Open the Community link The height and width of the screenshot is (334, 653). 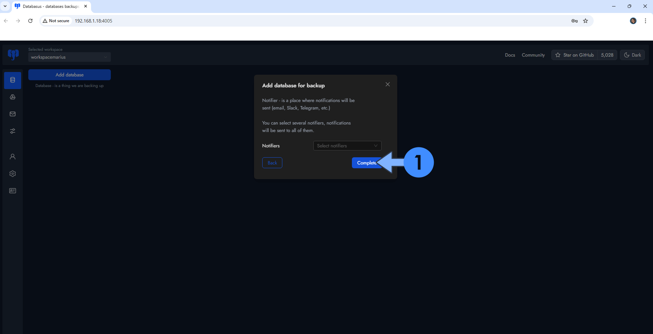(533, 55)
